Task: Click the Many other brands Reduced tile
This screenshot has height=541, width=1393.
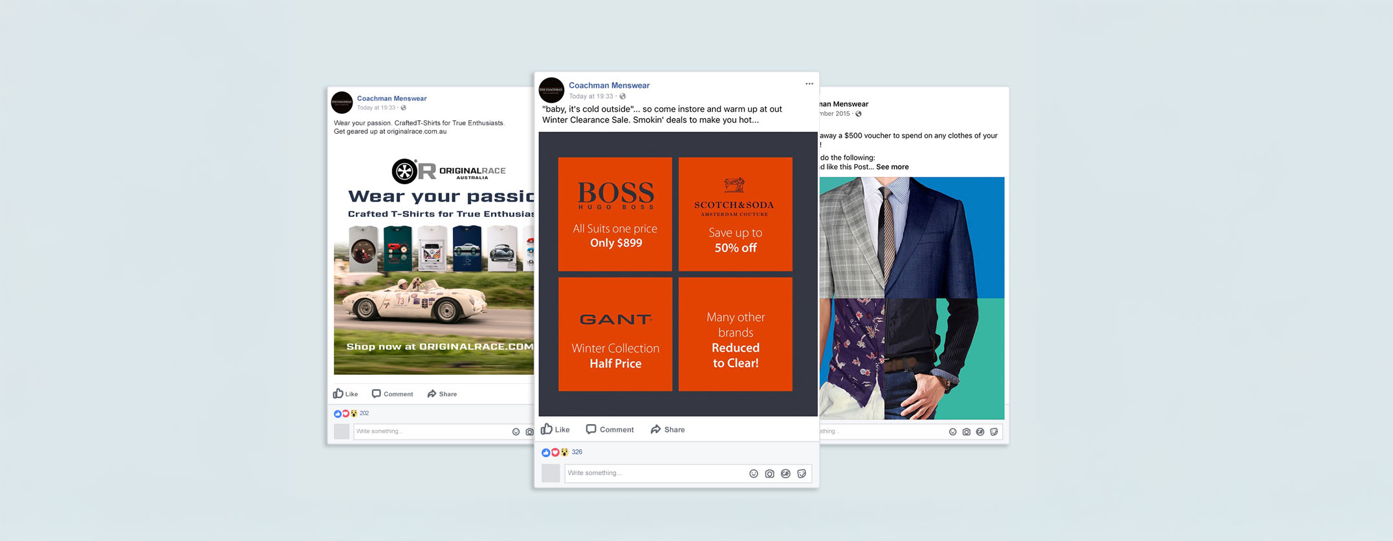Action: pyautogui.click(x=735, y=334)
